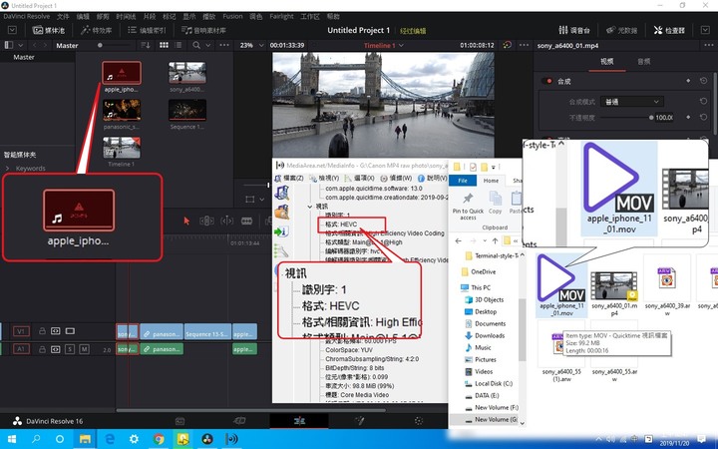Image resolution: width=718 pixels, height=449 pixels.
Task: Click keyframe diamond next to opacity value
Action: 688,118
